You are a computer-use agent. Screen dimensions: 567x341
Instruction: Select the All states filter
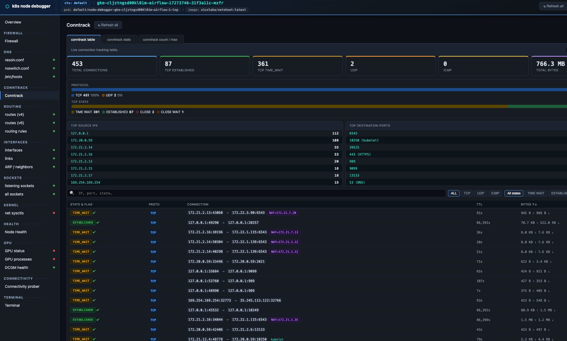[x=514, y=193]
